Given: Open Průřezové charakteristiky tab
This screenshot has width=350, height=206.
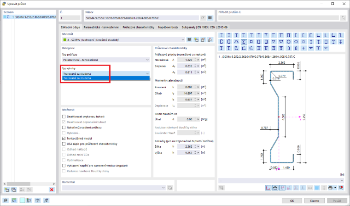Looking at the screenshot, I should [x=139, y=27].
